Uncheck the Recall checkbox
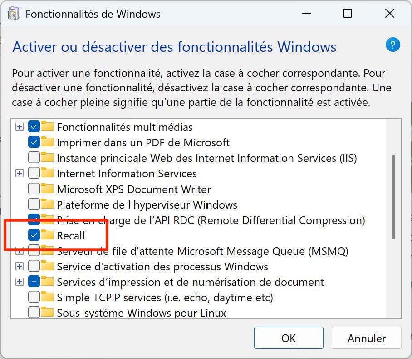Screen dimensions: 412x359 point(34,235)
